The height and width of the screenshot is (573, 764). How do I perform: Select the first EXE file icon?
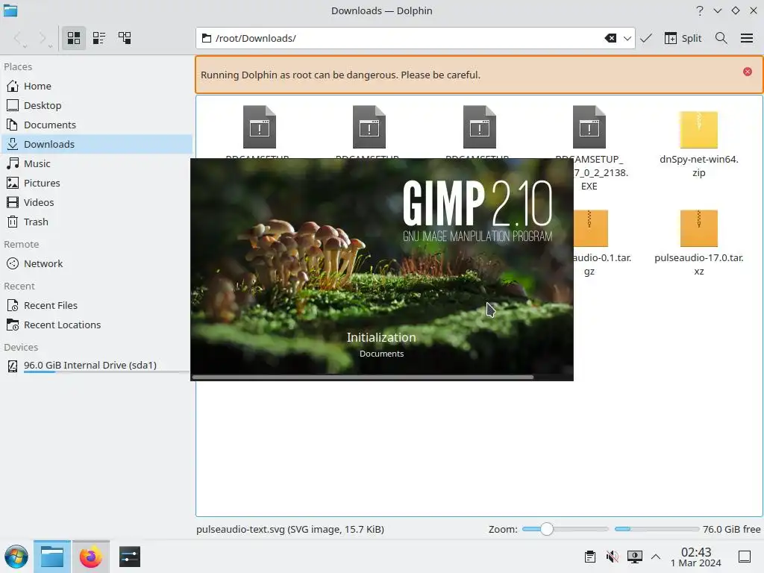coord(259,127)
